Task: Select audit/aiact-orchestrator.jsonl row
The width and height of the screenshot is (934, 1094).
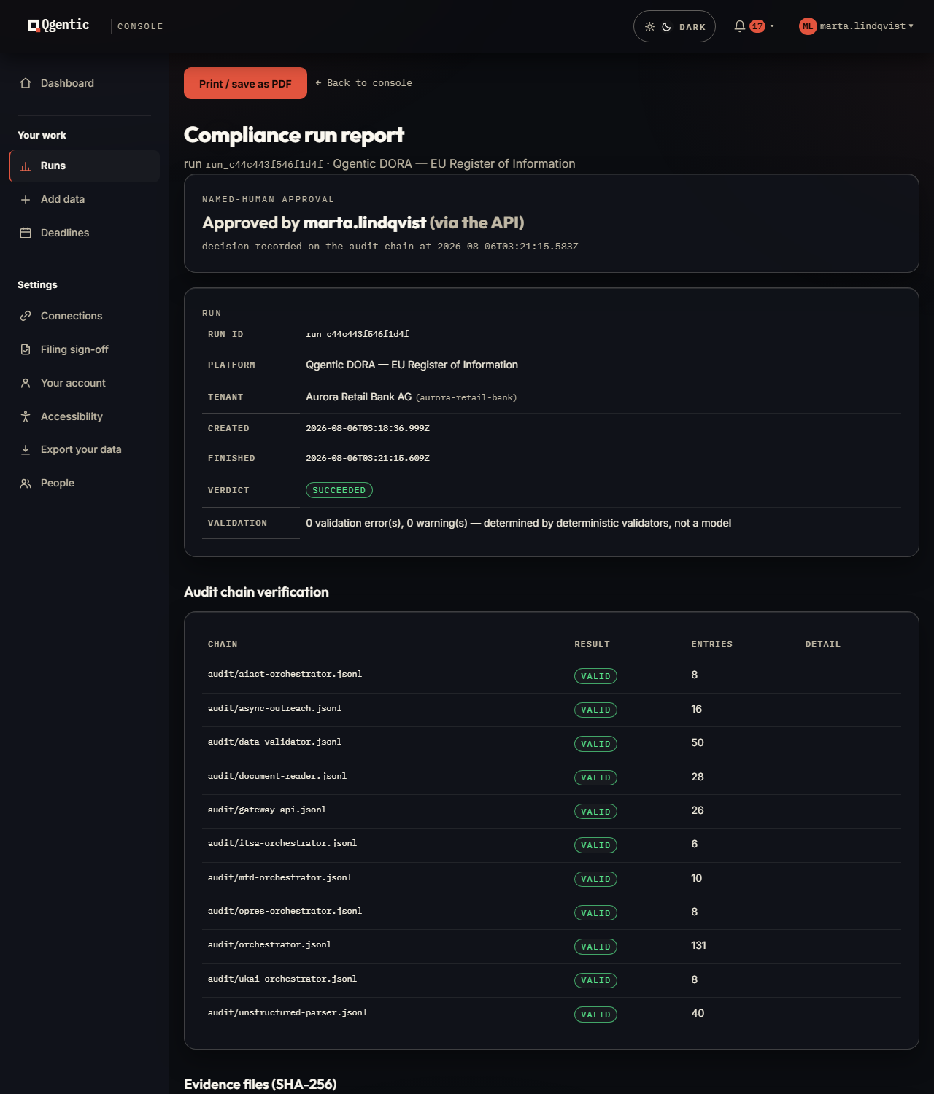Action: click(552, 676)
